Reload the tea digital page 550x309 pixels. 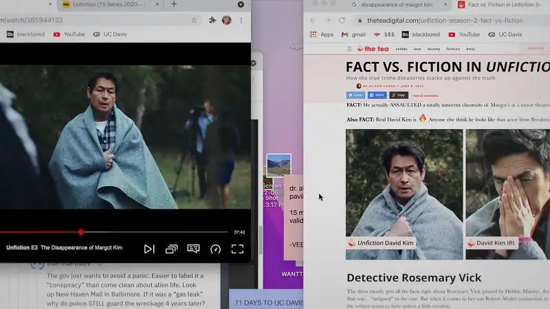[342, 21]
